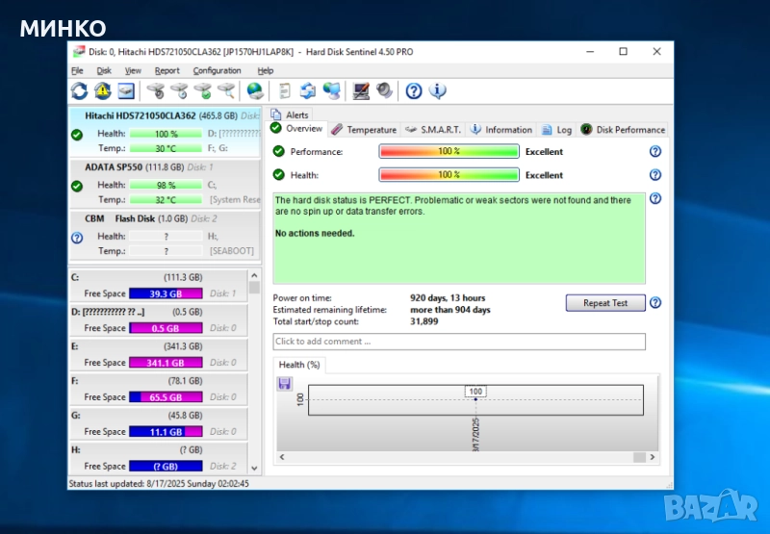Open the Configuration menu
The height and width of the screenshot is (534, 770).
tap(217, 70)
